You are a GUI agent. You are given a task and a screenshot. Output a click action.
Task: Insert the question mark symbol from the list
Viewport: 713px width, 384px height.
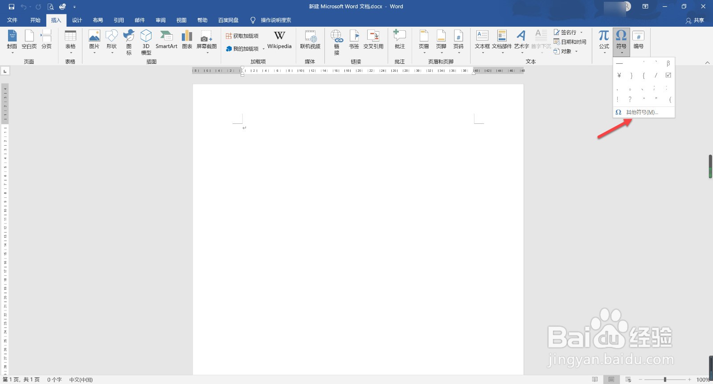[630, 99]
